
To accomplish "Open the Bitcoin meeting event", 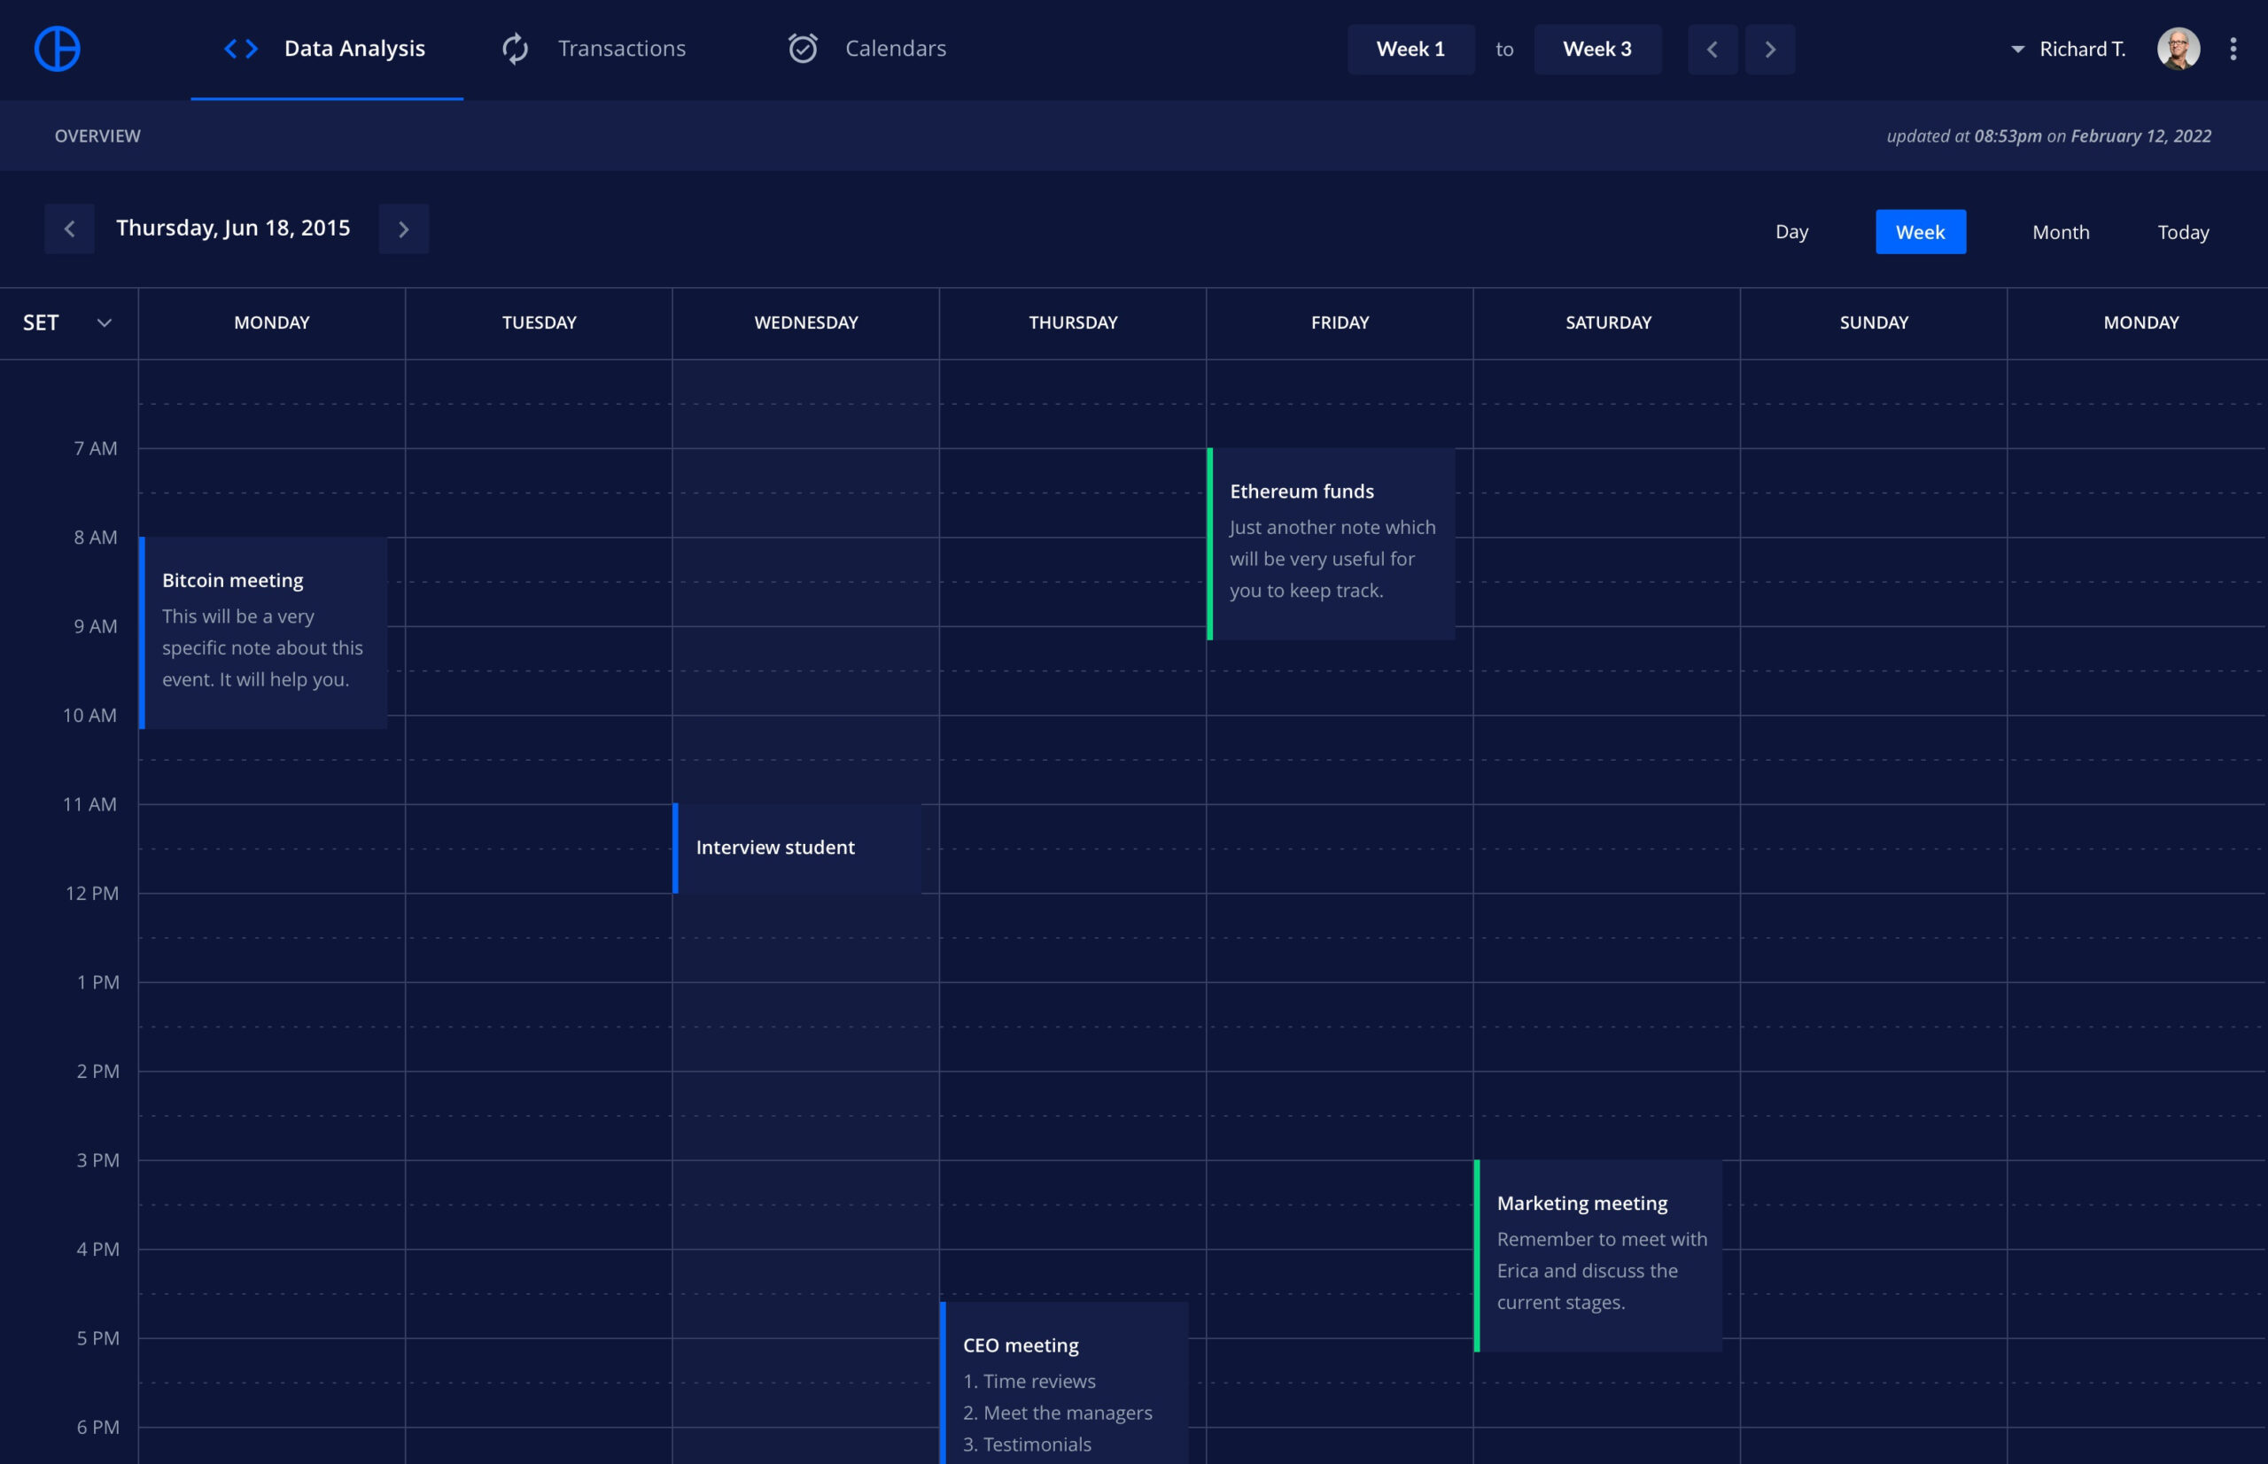I will (x=263, y=633).
